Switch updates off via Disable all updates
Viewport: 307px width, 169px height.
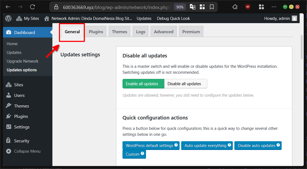pos(186,84)
